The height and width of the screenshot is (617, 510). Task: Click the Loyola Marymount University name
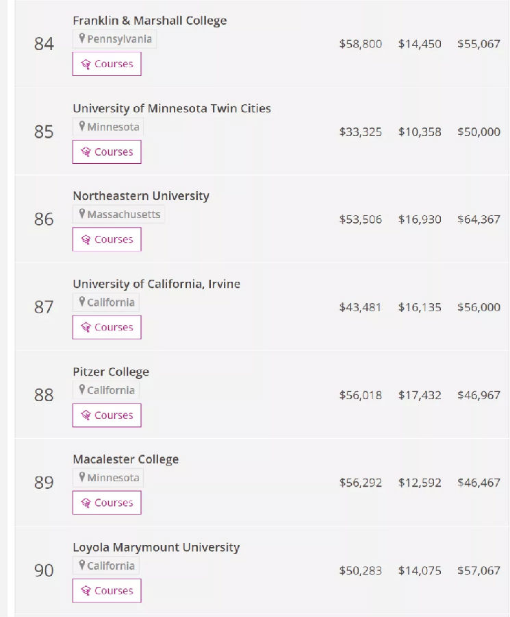click(x=156, y=547)
